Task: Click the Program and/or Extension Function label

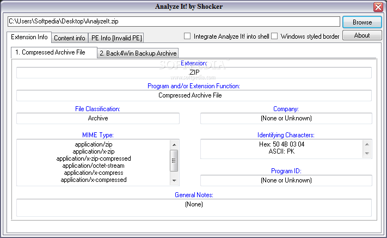Action: coord(194,86)
